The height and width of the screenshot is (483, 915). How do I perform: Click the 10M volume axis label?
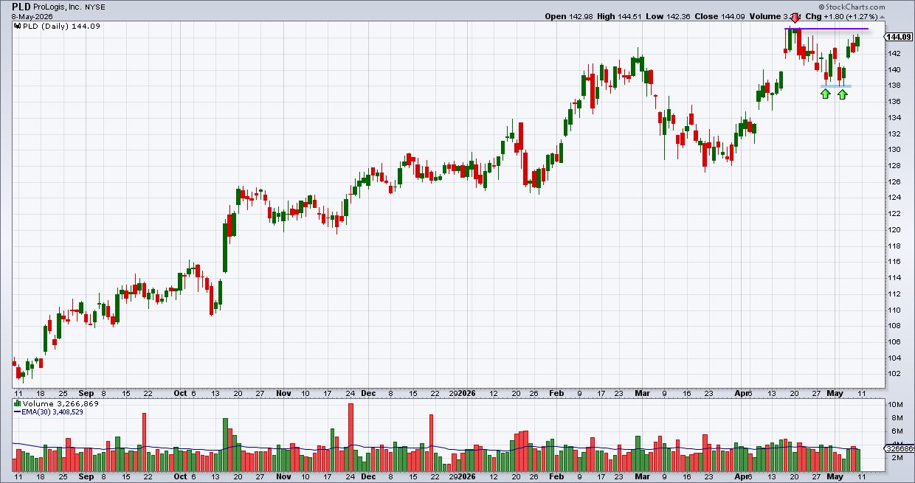click(894, 405)
